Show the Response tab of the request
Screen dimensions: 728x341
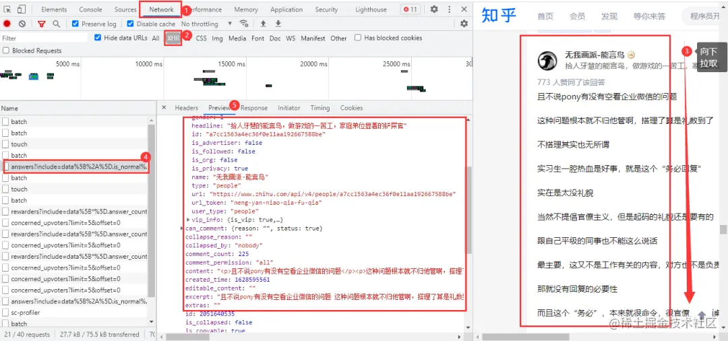pos(254,108)
